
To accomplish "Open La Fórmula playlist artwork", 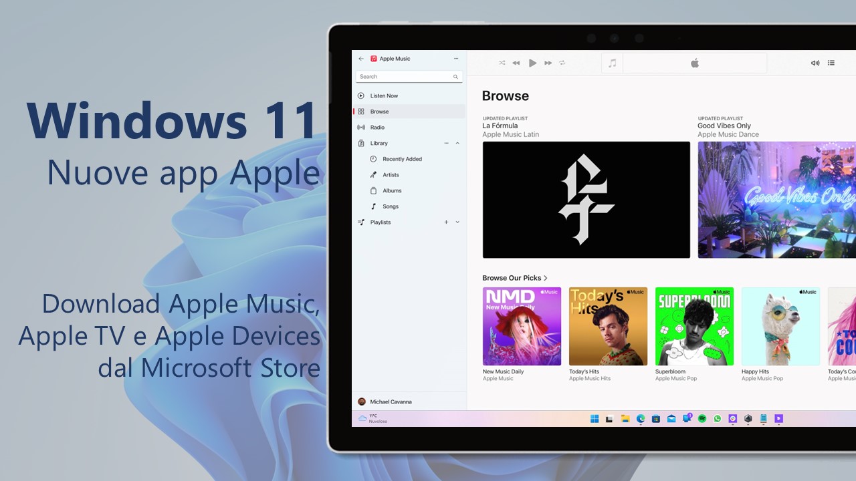I will point(586,200).
